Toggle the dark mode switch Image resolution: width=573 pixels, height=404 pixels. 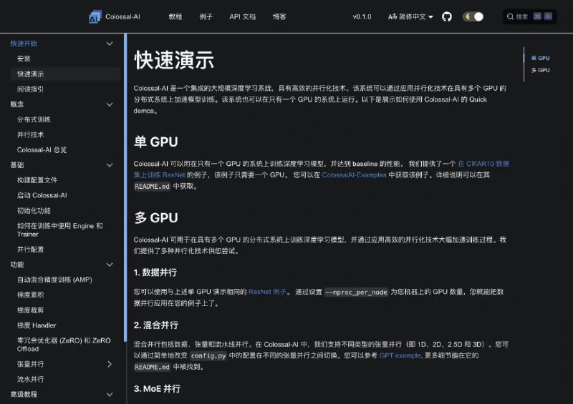(473, 16)
